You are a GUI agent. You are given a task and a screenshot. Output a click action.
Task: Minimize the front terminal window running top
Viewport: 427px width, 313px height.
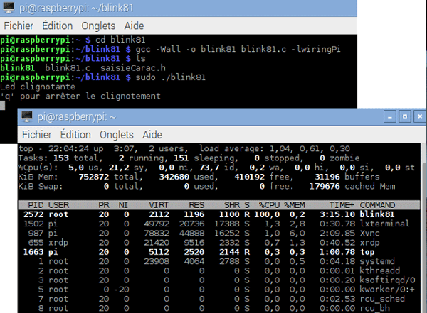(x=389, y=116)
